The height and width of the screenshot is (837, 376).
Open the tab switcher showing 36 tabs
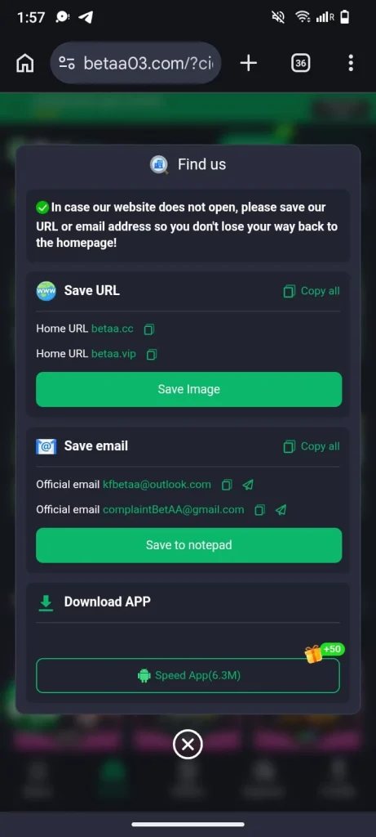click(x=301, y=63)
